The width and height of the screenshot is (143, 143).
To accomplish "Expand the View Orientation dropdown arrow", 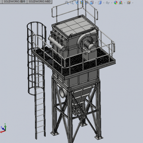I will [95, 3].
